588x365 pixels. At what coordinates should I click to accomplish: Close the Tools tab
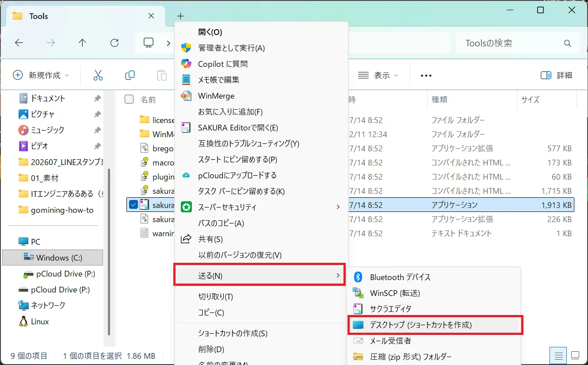click(151, 16)
